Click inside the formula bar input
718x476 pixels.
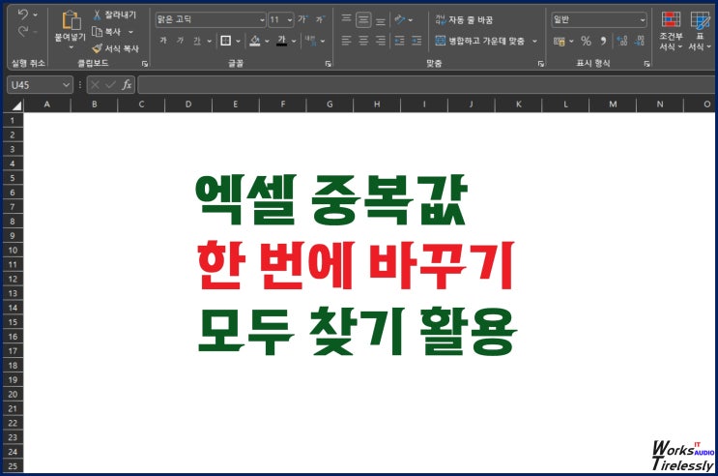click(426, 85)
